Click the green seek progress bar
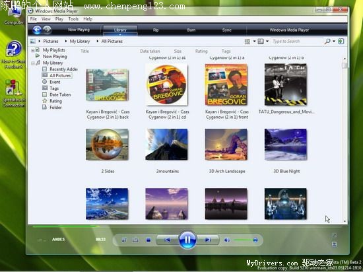 (66, 226)
